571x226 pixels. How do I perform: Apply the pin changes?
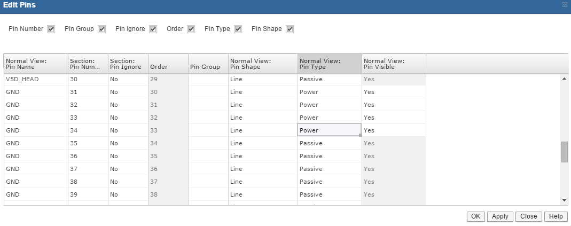(500, 216)
